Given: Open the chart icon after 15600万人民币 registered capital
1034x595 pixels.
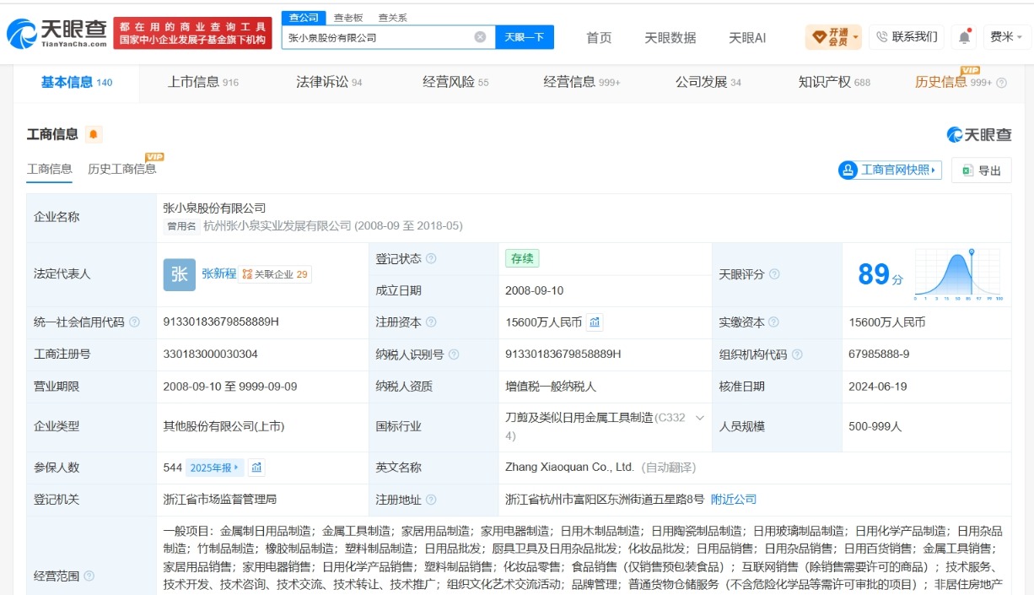Looking at the screenshot, I should point(595,322).
